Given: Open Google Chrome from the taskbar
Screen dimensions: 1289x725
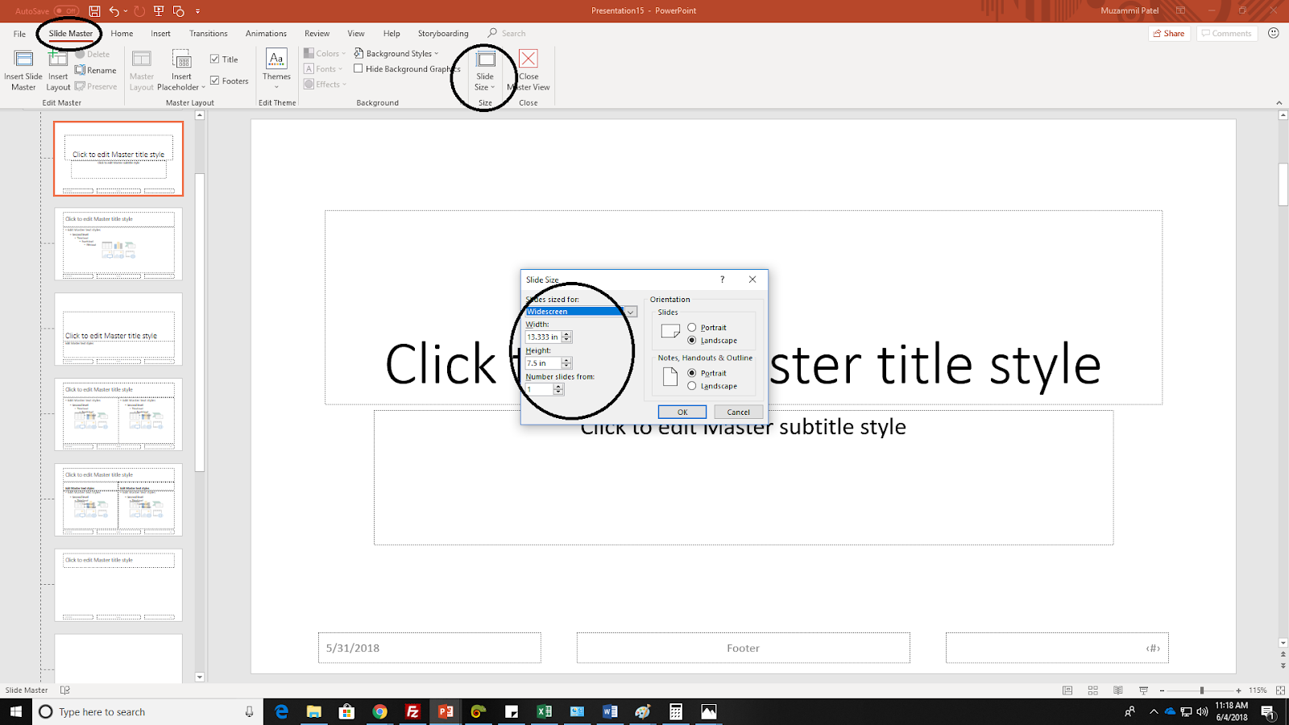Looking at the screenshot, I should coord(379,711).
